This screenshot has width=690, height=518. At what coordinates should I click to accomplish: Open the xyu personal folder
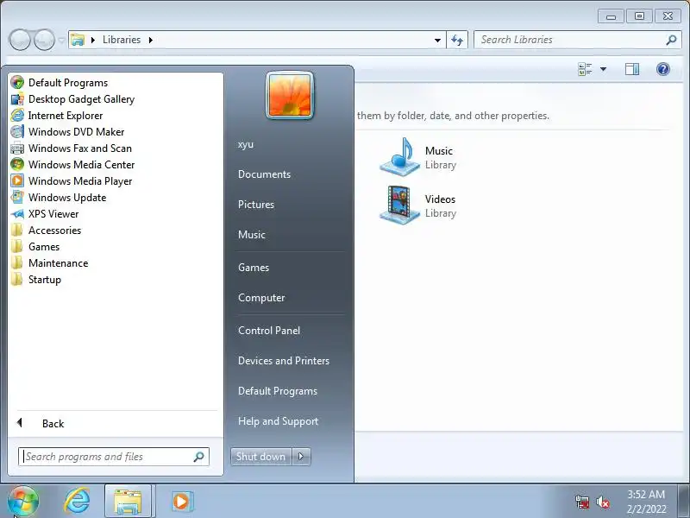point(246,144)
